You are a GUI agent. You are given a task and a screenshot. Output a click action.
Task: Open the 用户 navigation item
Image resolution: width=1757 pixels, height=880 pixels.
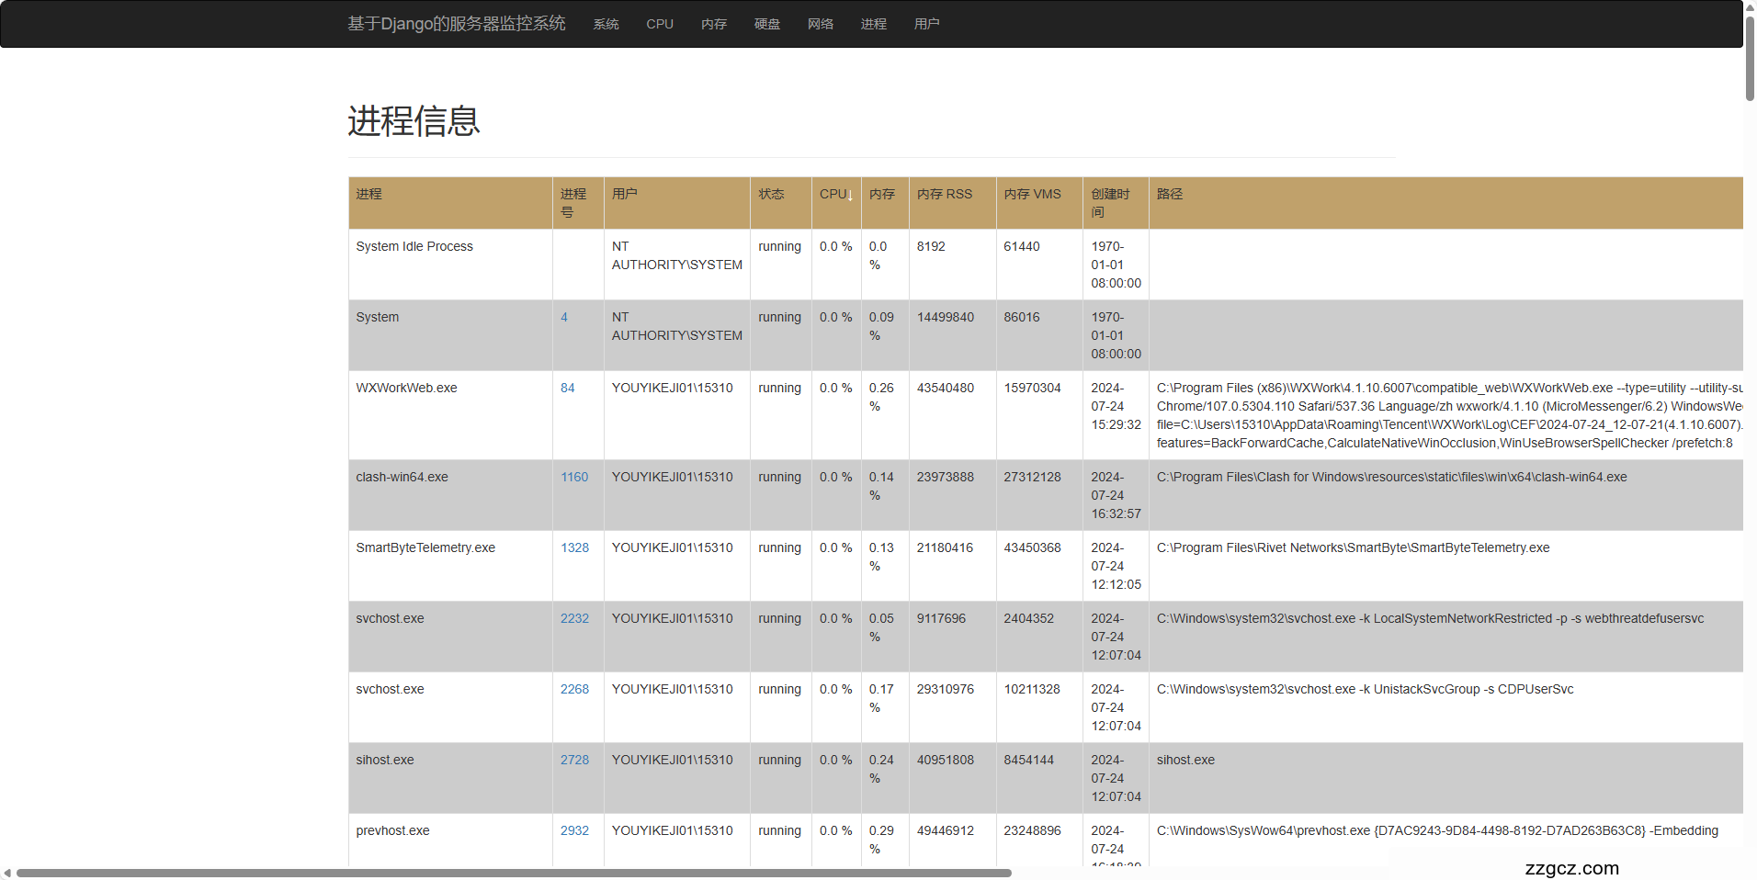(926, 24)
